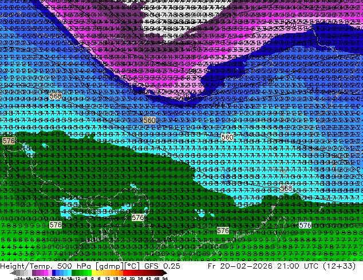Viewport: 363px width, 280px height.
Task: Click the 'Height/Temp.' title text
Action: pyautogui.click(x=27, y=266)
